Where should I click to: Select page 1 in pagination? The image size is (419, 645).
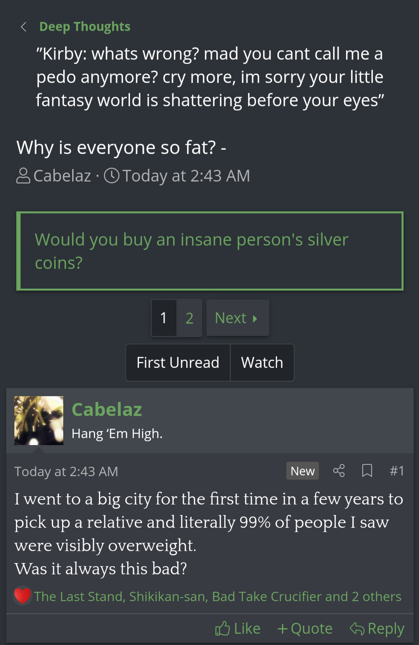(x=164, y=318)
